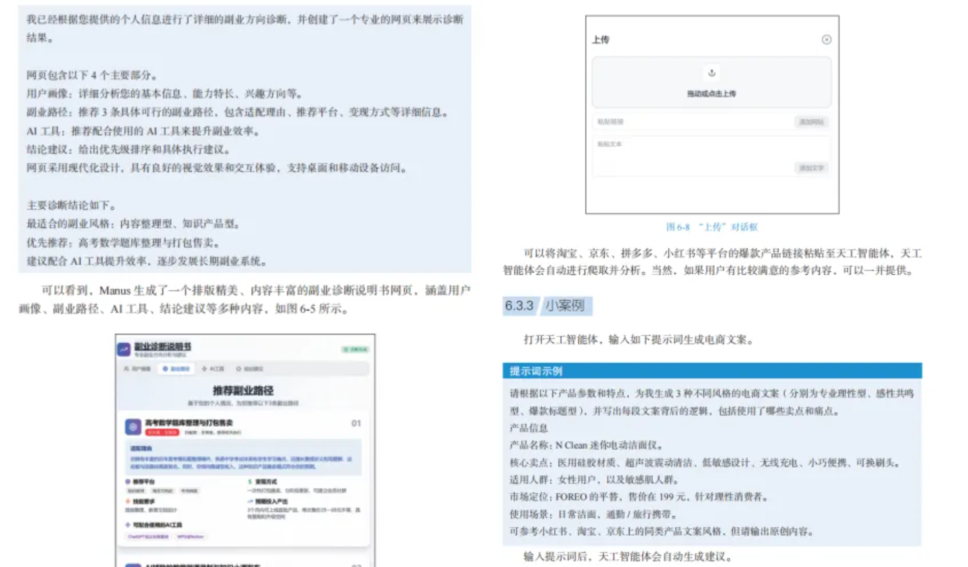Click the 使用场景: 日常洁面 line
Viewport: 968px width, 567px height.
coord(594,514)
